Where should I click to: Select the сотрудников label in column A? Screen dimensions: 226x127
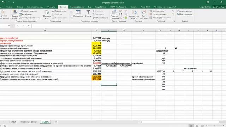(6, 43)
